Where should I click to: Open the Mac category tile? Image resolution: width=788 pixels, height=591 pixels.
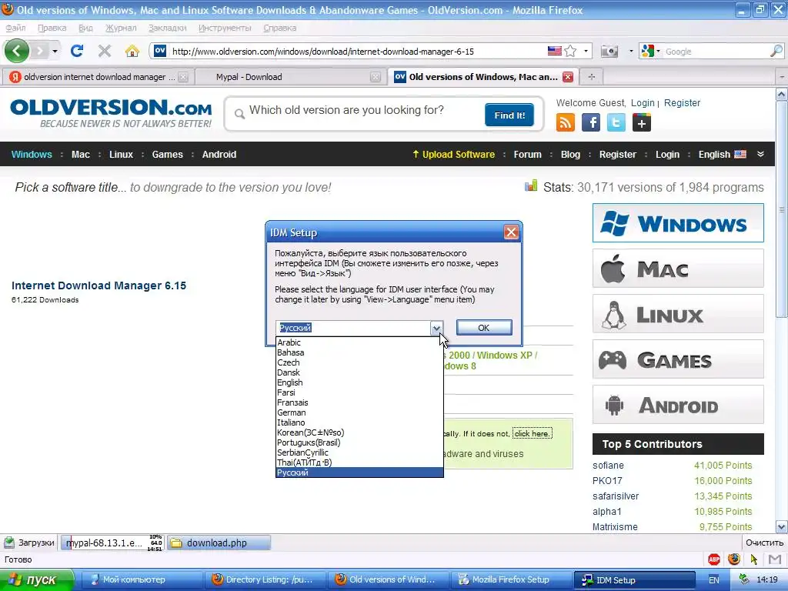tap(678, 269)
